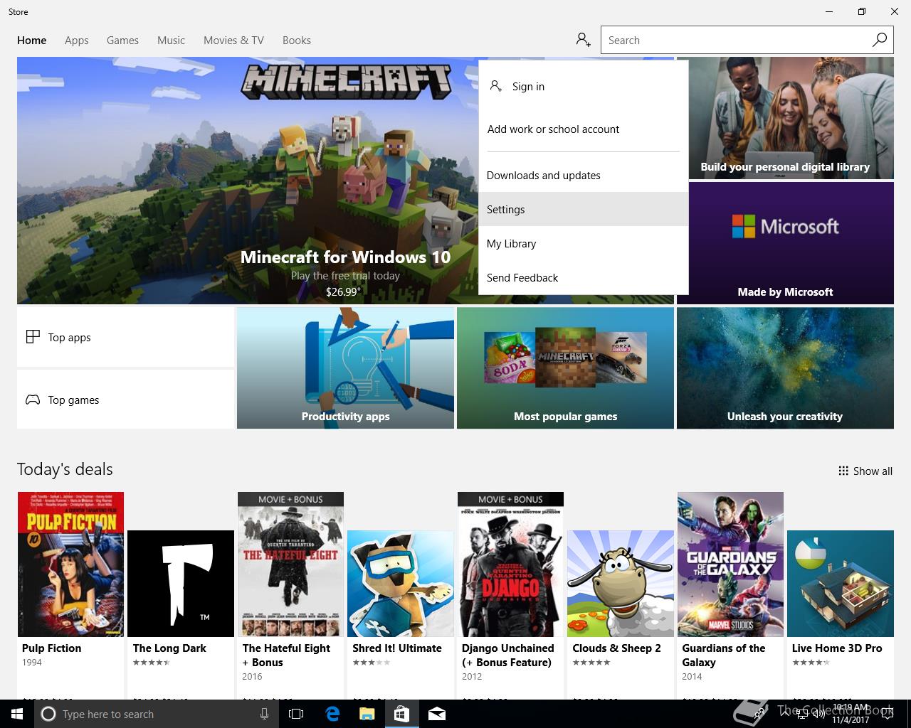Viewport: 911px width, 728px height.
Task: Click the Shred It! Ultimate title
Action: 397,648
